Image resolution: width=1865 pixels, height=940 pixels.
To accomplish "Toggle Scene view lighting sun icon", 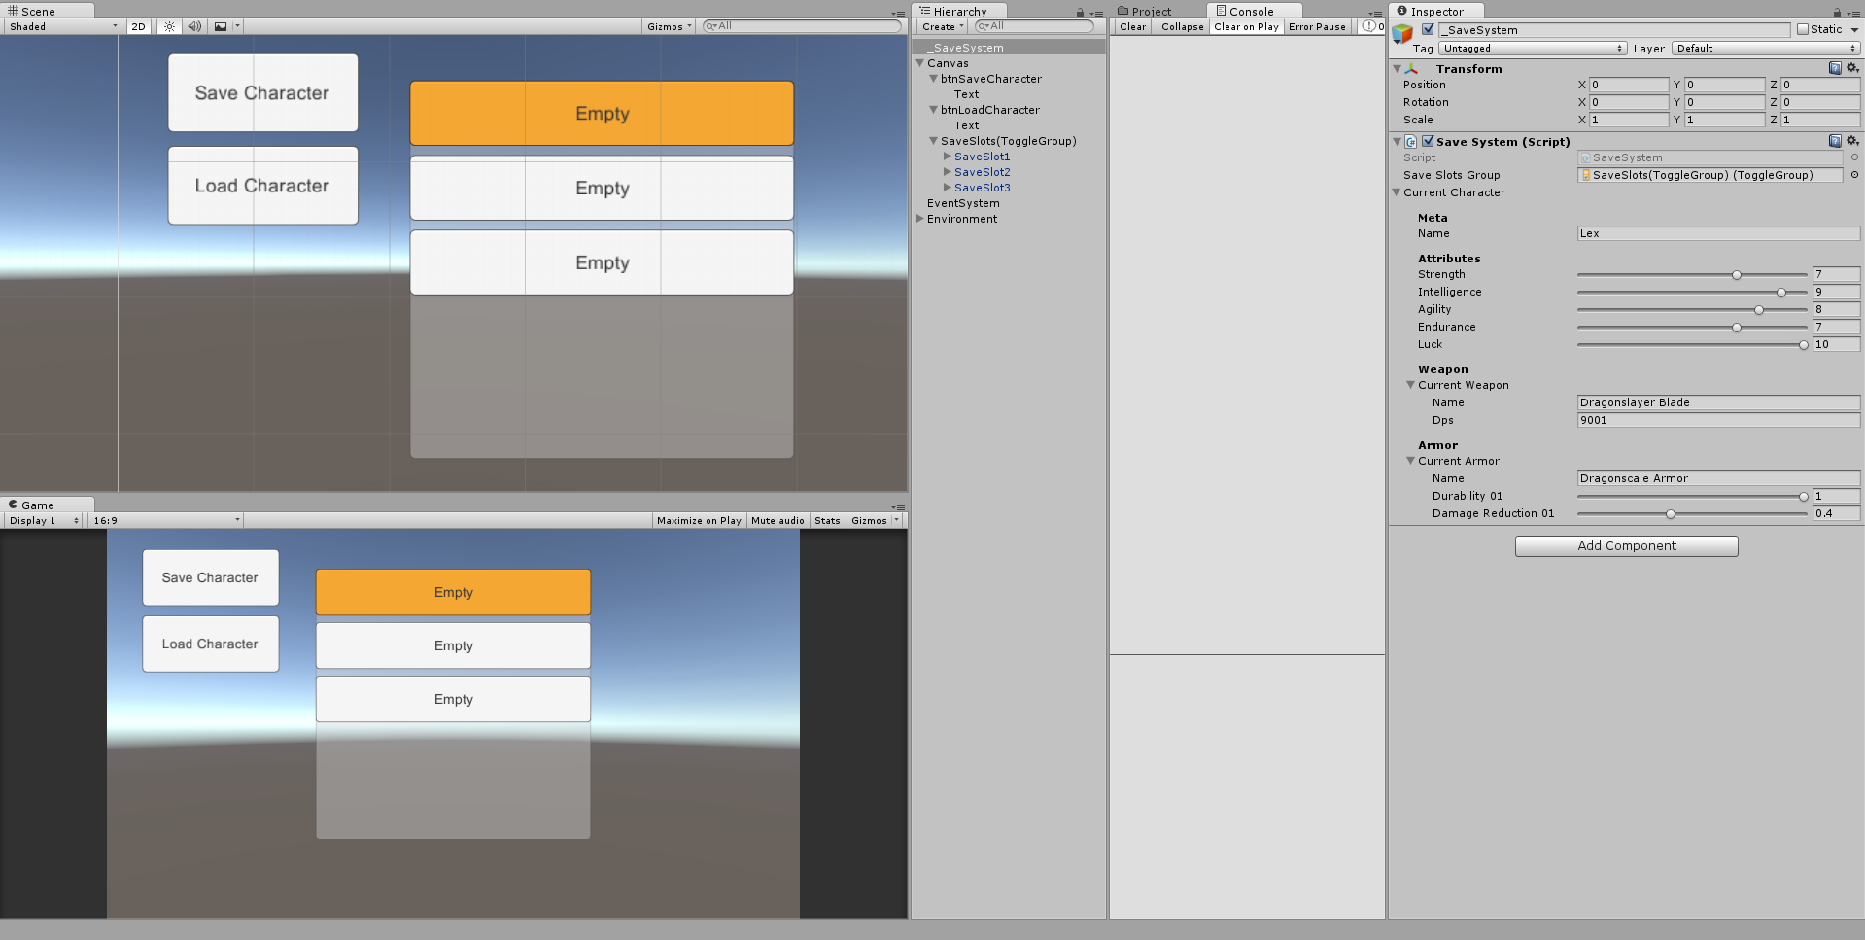I will [169, 27].
